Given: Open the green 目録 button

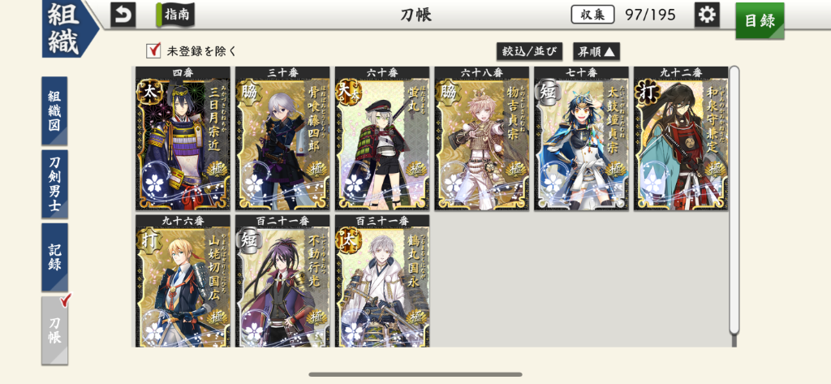Looking at the screenshot, I should (760, 20).
